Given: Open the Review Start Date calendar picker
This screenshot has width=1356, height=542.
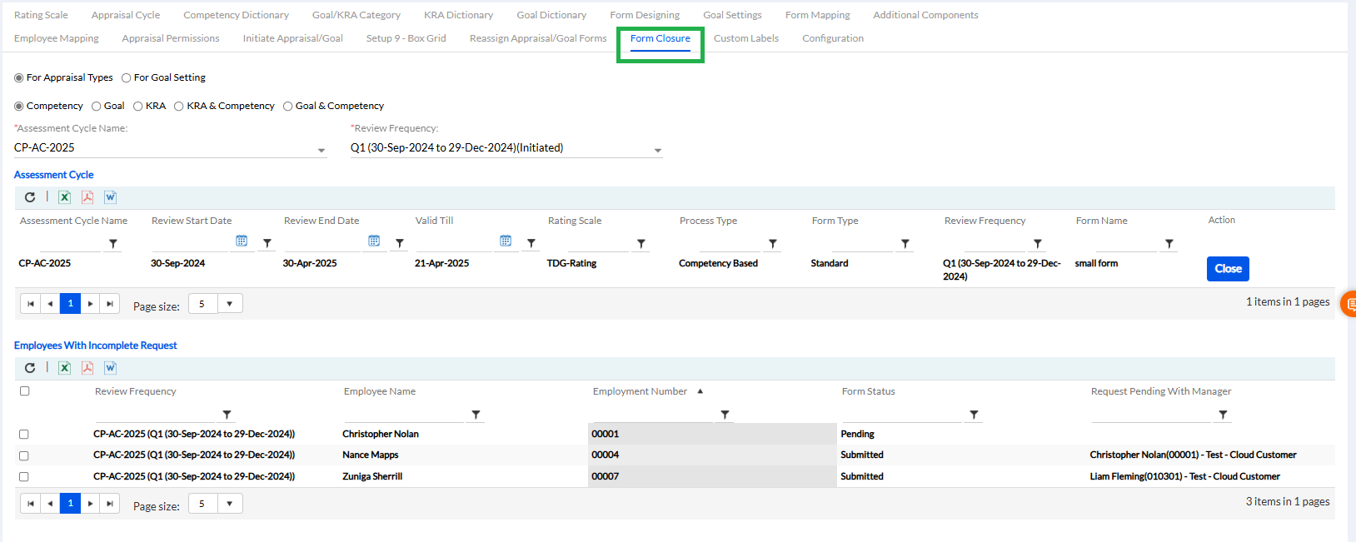Looking at the screenshot, I should pos(242,241).
